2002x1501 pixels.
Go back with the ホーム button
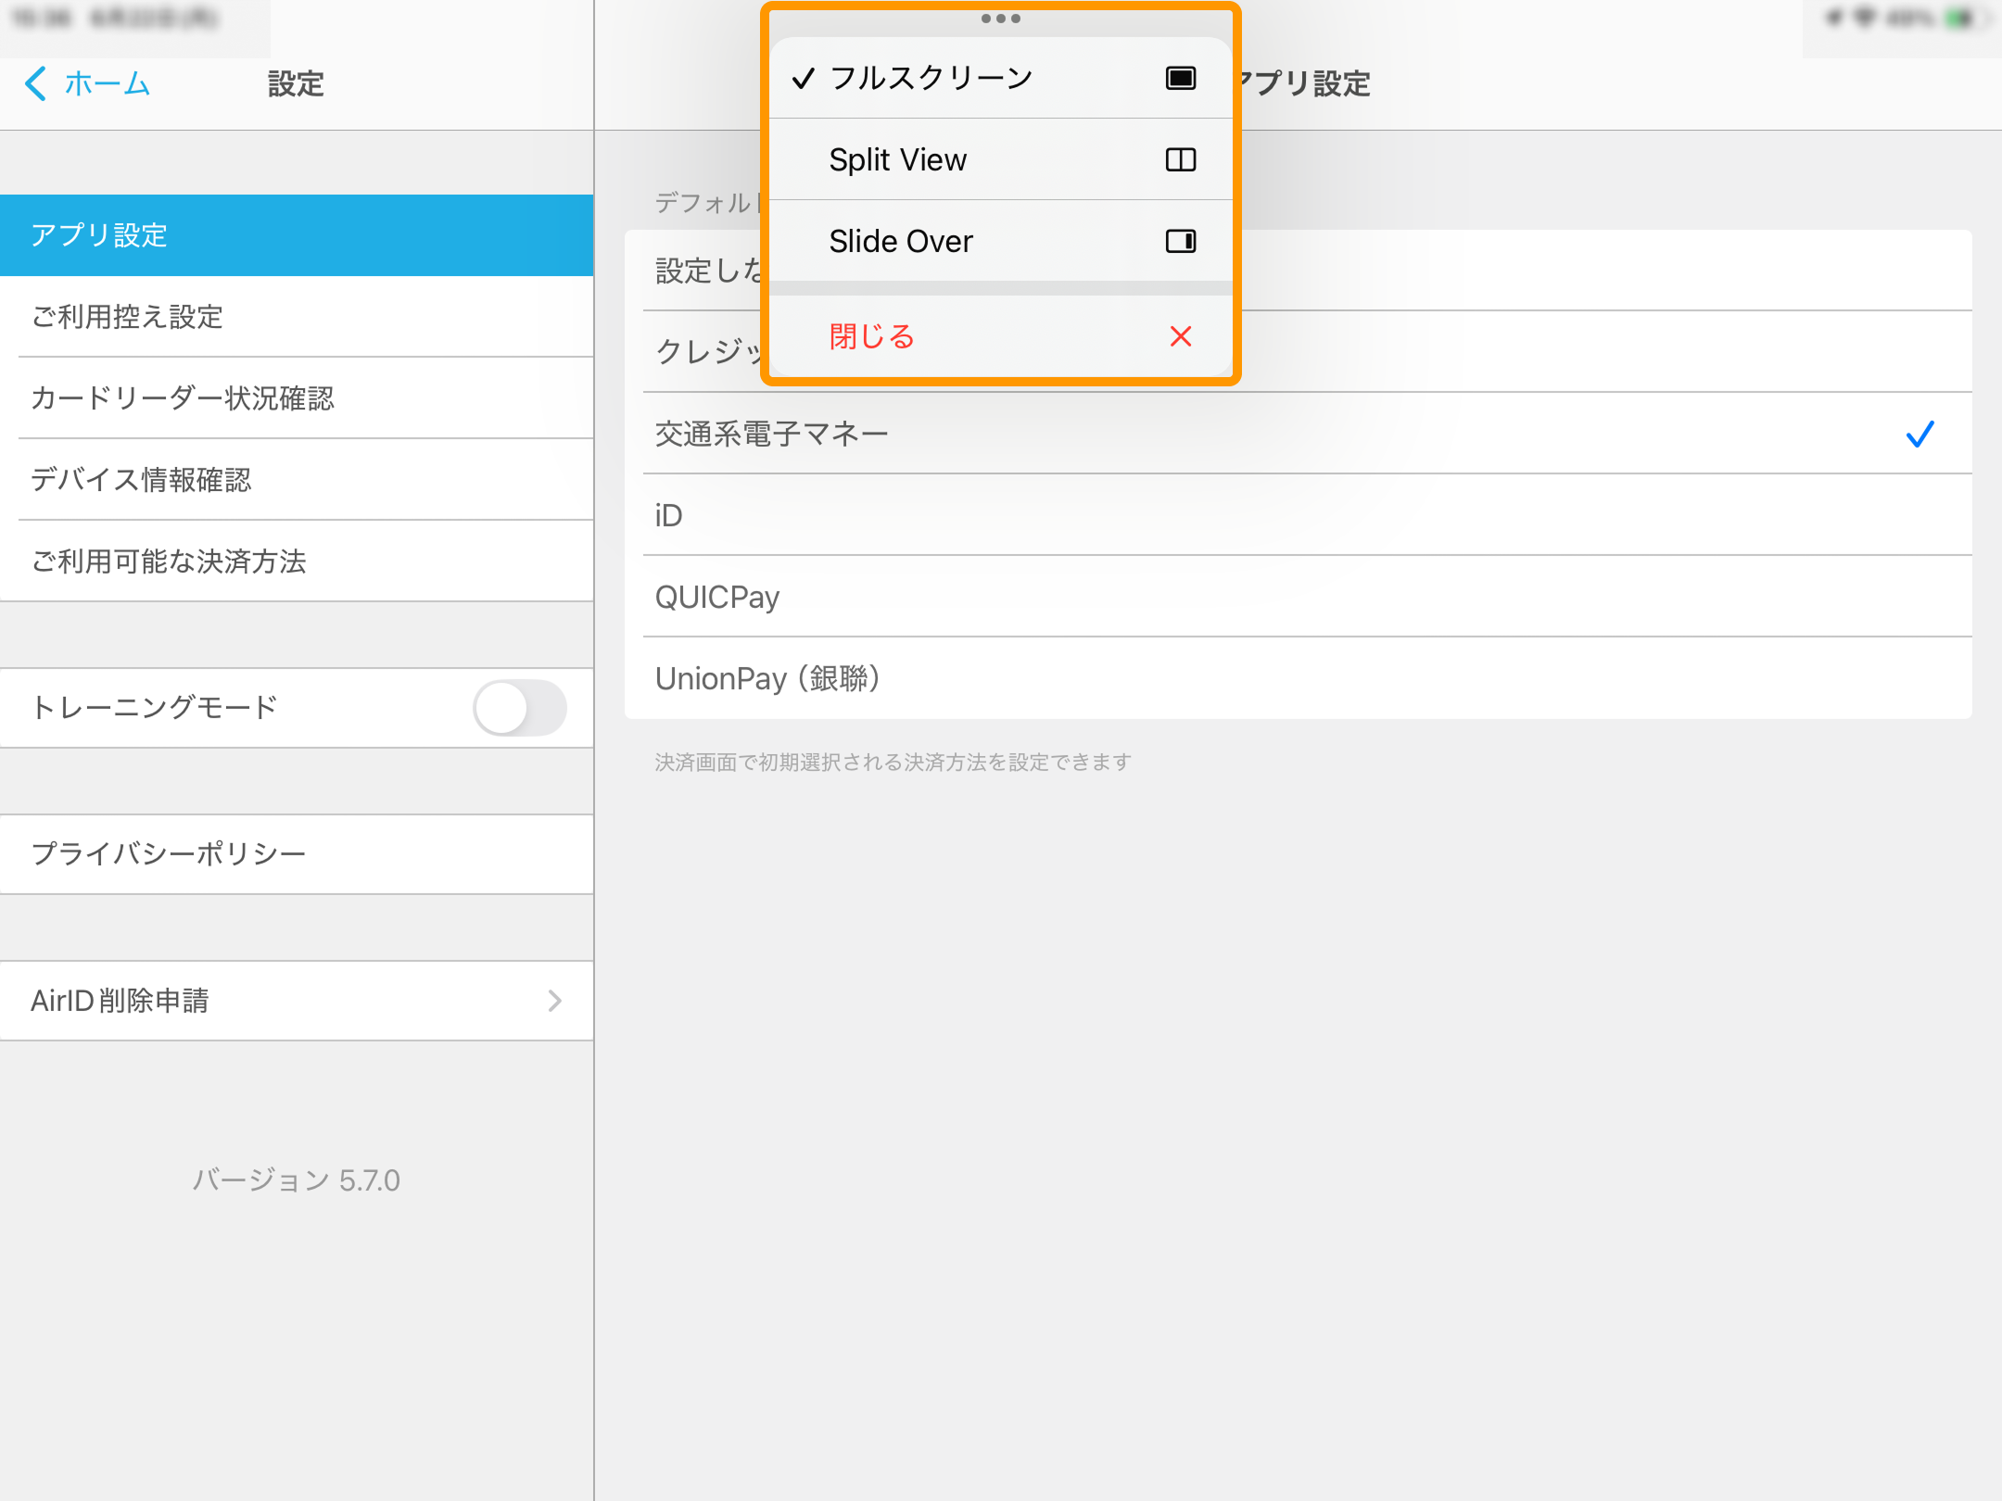coord(88,83)
